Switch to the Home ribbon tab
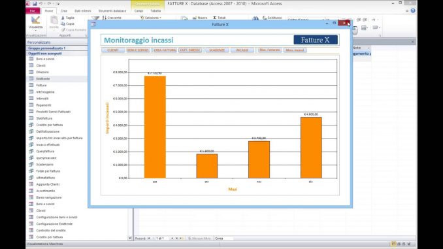Screen dimensions: 443x249 (49, 10)
